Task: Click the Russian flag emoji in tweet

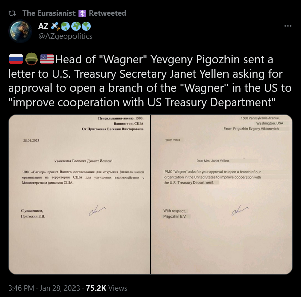Action: point(16,59)
